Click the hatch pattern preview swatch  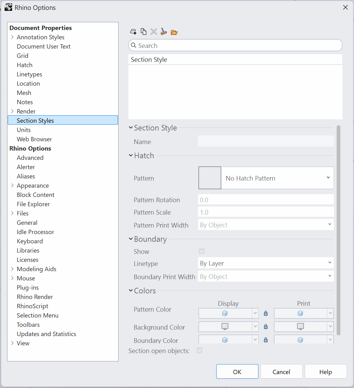point(210,178)
